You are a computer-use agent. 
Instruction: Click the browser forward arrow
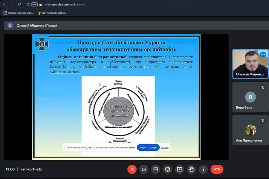pos(12,4)
